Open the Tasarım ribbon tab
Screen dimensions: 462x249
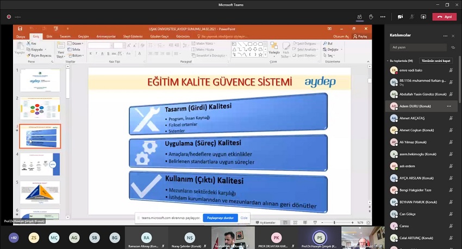pyautogui.click(x=65, y=36)
